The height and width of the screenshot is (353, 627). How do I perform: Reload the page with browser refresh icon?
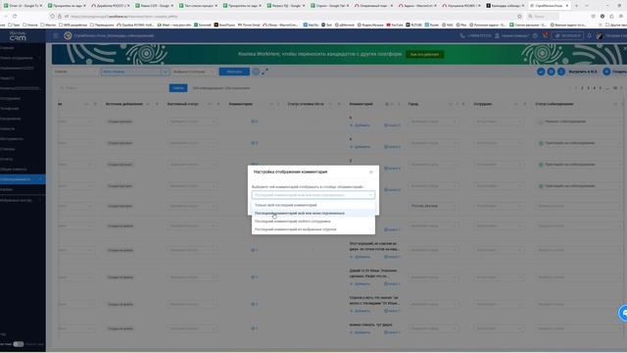(x=15, y=16)
